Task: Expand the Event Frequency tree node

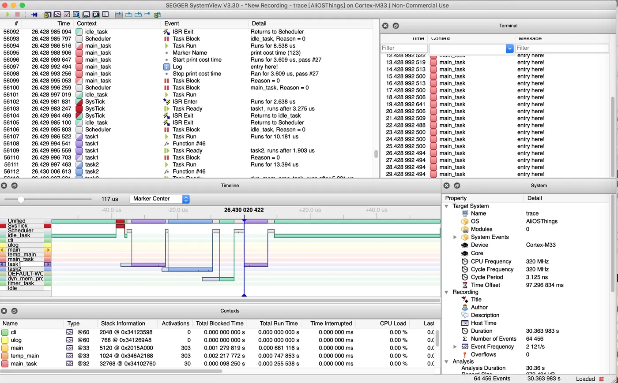Action: pyautogui.click(x=455, y=347)
